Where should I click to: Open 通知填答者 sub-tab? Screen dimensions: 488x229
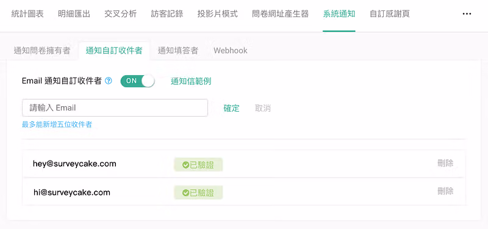(x=178, y=51)
